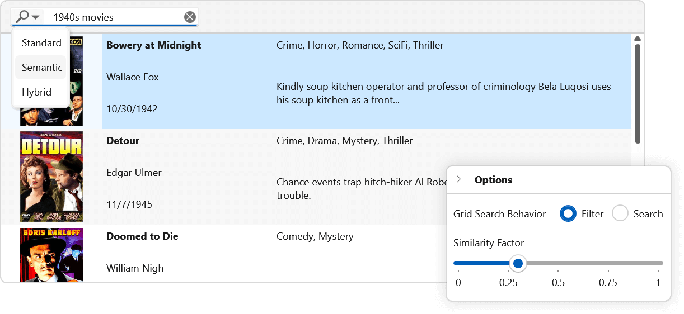This screenshot has width=684, height=314.
Task: Click the Detour movie title
Action: (123, 141)
